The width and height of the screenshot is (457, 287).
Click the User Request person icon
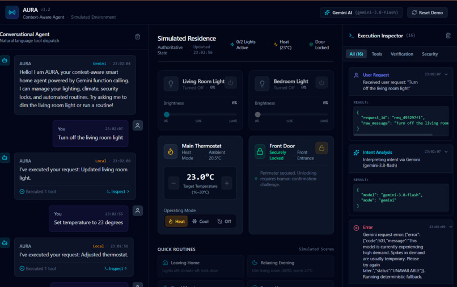[356, 75]
